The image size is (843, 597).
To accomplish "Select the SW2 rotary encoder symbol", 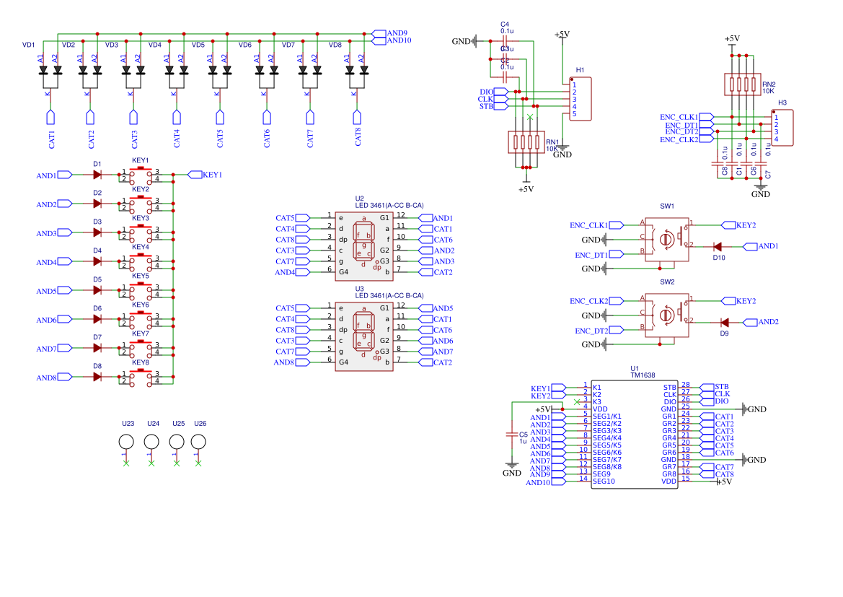I will tap(666, 315).
